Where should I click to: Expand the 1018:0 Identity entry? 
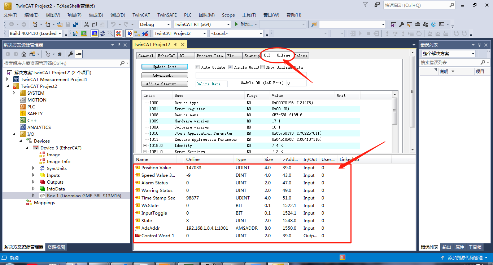point(145,145)
